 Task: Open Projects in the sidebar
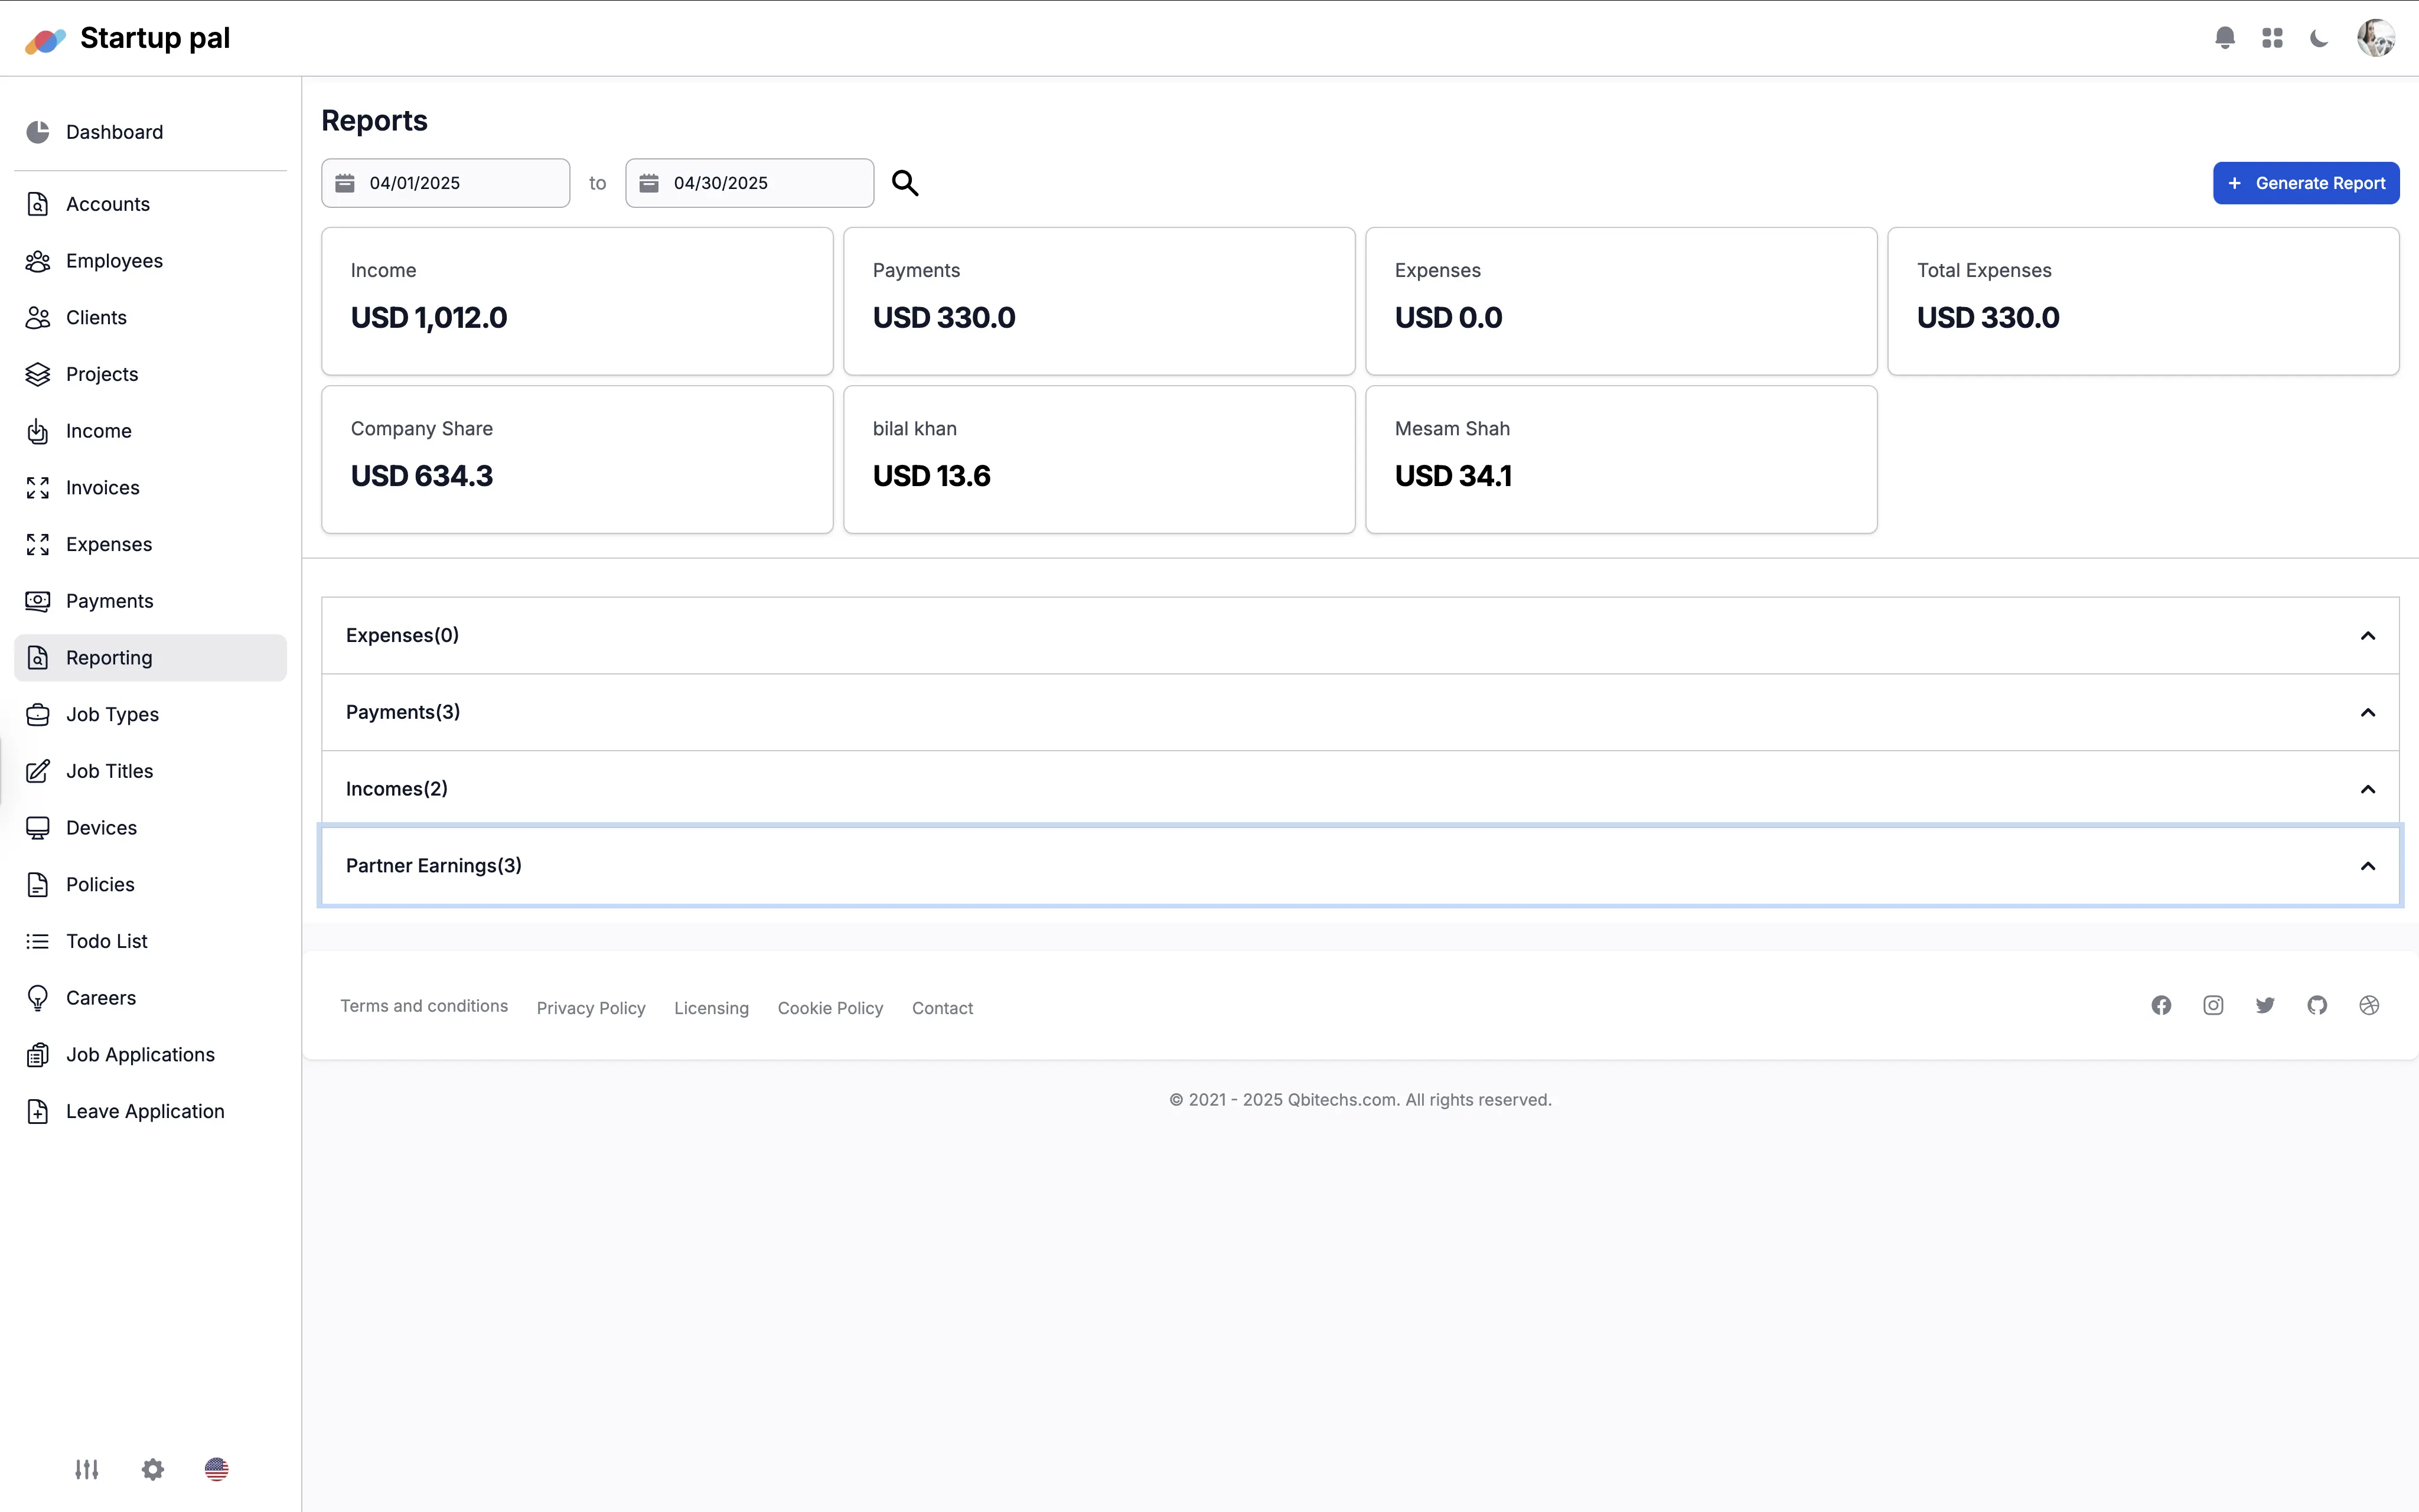pyautogui.click(x=150, y=374)
